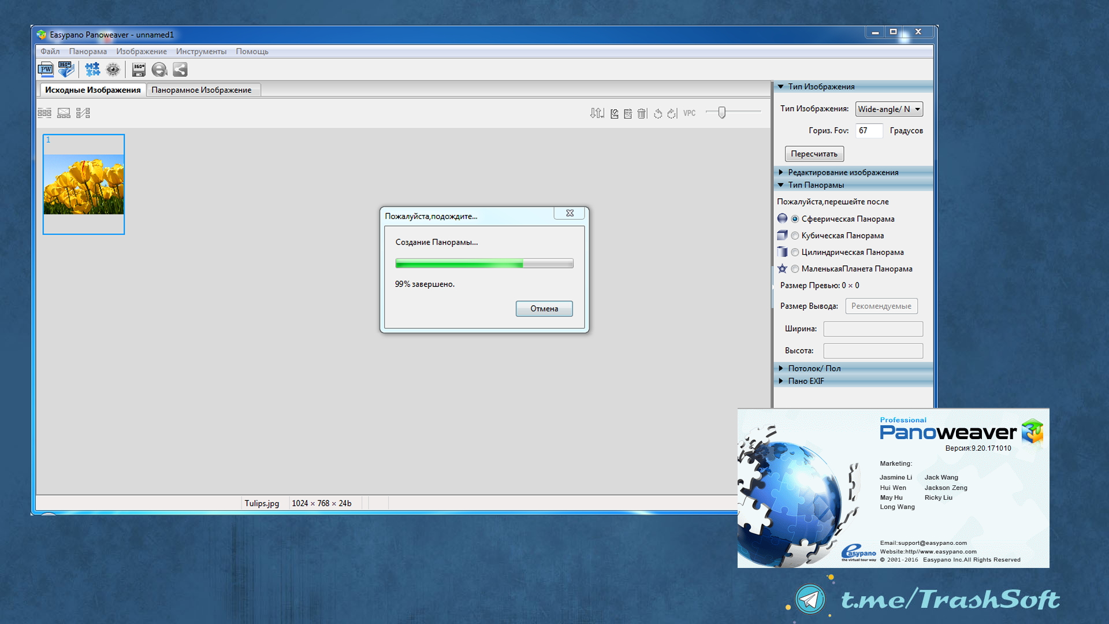Viewport: 1109px width, 624px height.
Task: Click the grey globe publish icon
Action: pyautogui.click(x=159, y=70)
